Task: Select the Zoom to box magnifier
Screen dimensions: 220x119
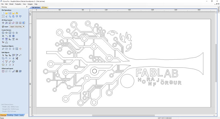Action: point(7,23)
